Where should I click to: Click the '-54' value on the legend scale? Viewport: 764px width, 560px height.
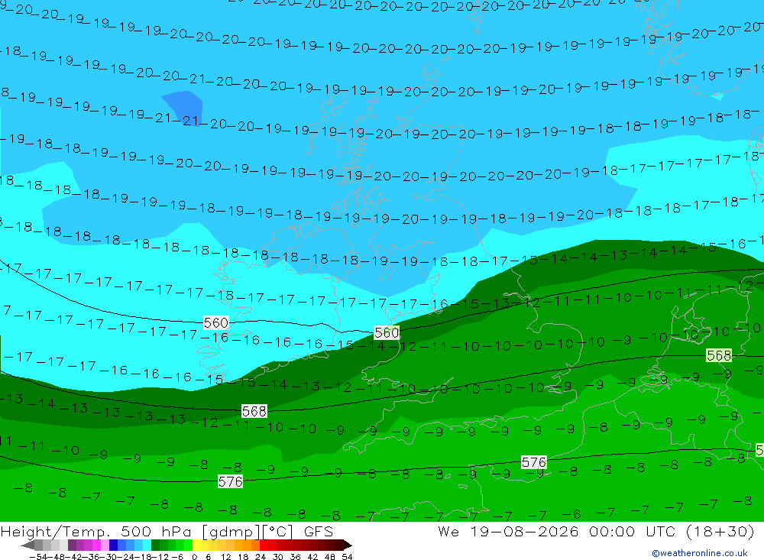pyautogui.click(x=38, y=557)
